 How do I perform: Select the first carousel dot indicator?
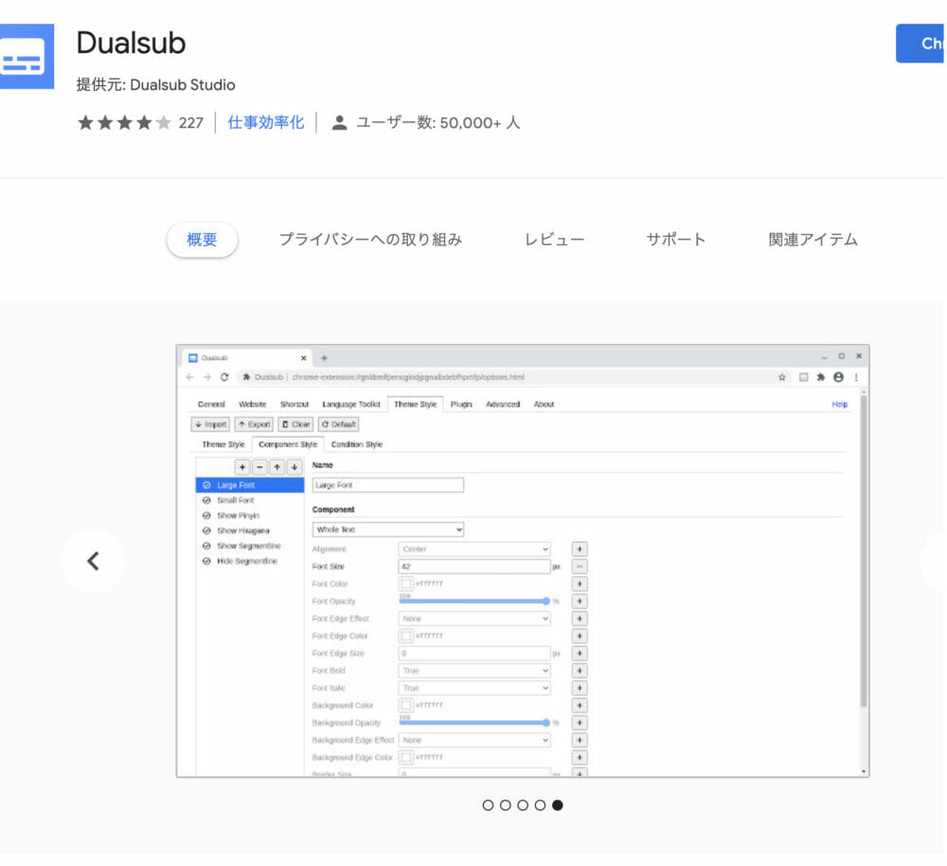[489, 805]
